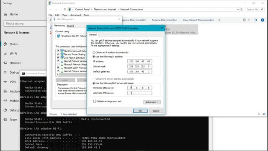
Task: Open the Advanced menu
Action: point(75,15)
